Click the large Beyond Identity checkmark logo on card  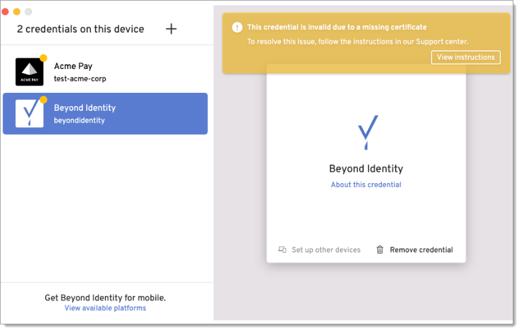click(x=368, y=133)
